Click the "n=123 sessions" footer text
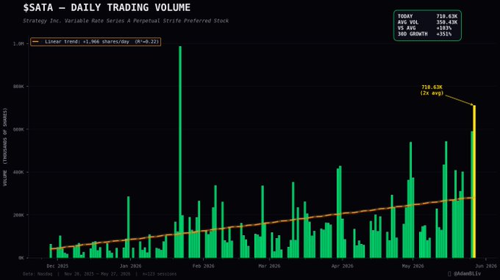This screenshot has width=500, height=280. tap(160, 274)
